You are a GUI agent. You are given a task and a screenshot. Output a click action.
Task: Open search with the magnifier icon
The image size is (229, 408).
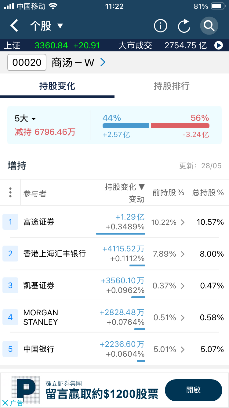209,26
